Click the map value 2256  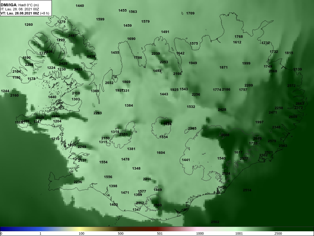click(x=196, y=94)
